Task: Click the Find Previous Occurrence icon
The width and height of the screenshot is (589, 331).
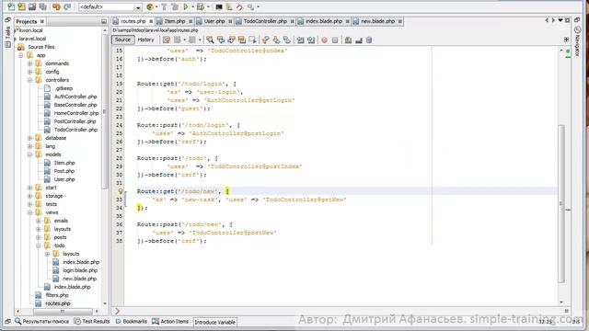Action: [221, 40]
